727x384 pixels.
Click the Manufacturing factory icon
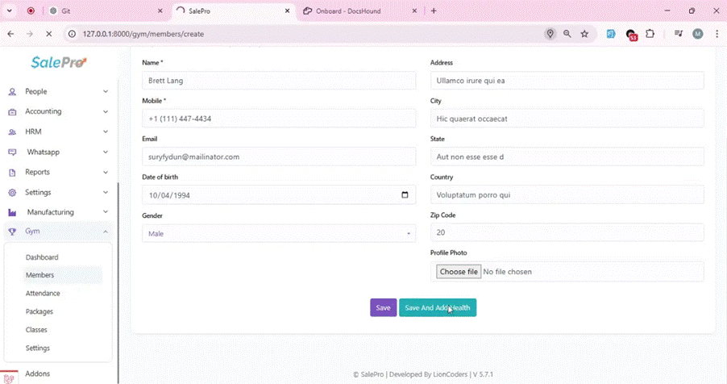point(12,213)
